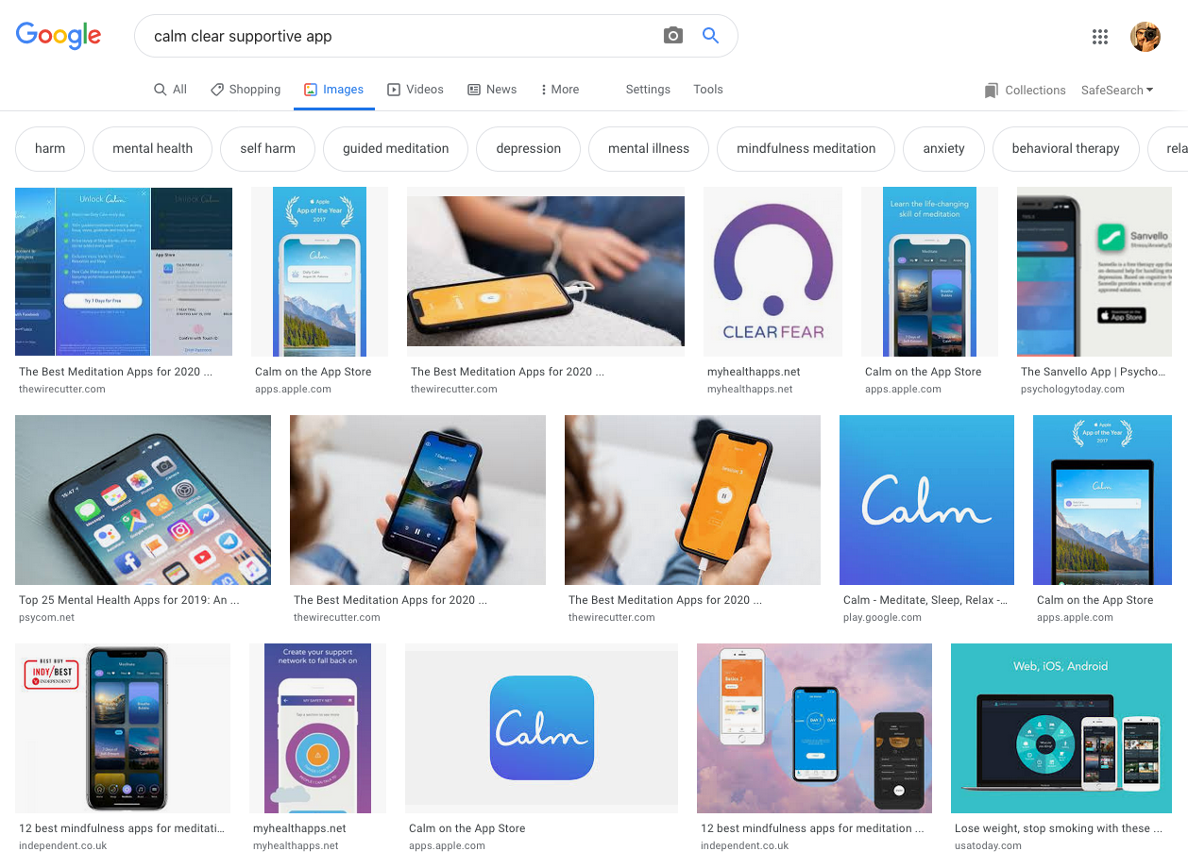This screenshot has height=868, width=1188.
Task: Switch to the All results tab
Action: point(171,90)
